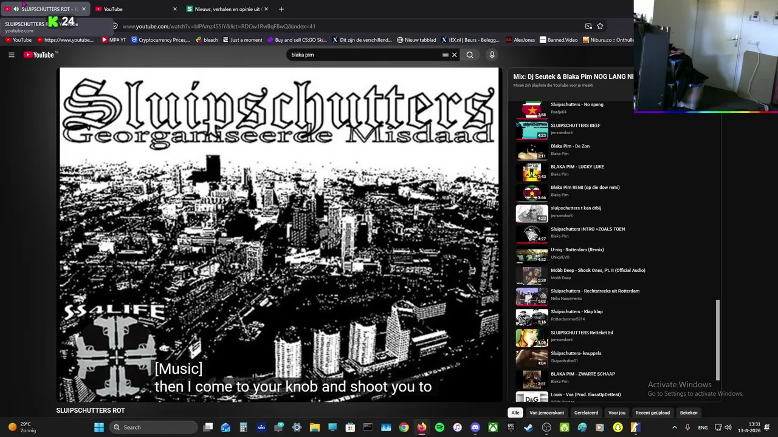778x437 pixels.
Task: Open the Calculator in the taskbar
Action: [243, 427]
